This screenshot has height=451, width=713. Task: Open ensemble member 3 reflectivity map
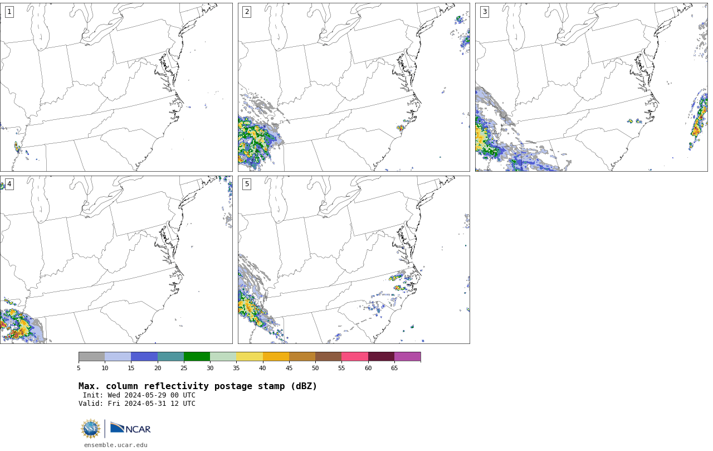pos(591,87)
